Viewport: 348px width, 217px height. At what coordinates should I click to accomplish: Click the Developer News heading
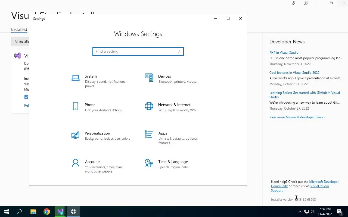[x=287, y=42]
